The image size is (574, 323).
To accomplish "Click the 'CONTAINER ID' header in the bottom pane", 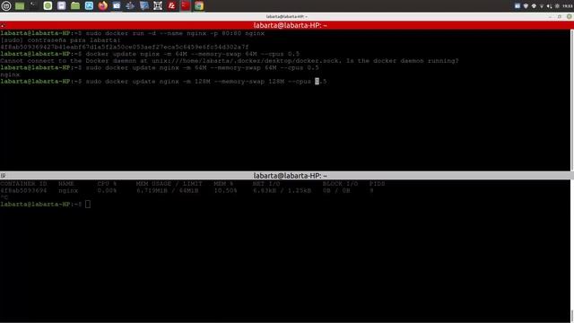I will (23, 183).
